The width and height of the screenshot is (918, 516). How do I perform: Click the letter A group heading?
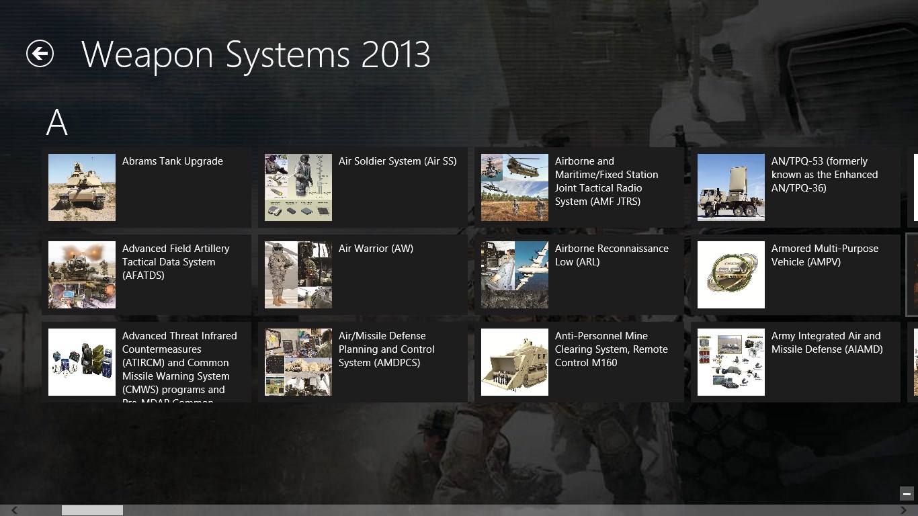pos(56,122)
